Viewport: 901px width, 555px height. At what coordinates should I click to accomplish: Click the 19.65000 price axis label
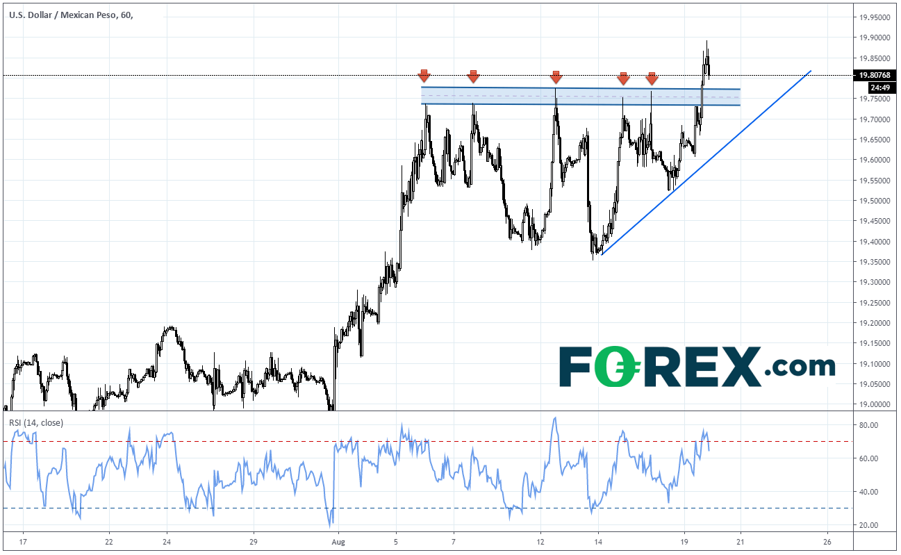(875, 140)
